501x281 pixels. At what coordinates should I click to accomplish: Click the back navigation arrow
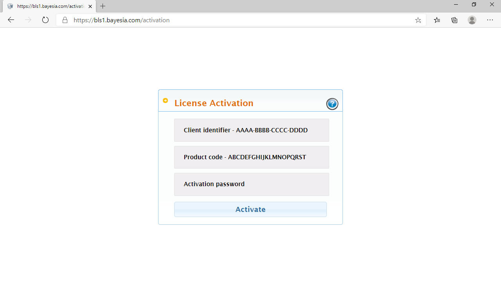(11, 20)
